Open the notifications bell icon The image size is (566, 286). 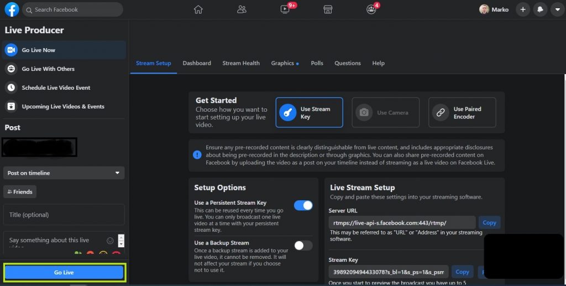[540, 9]
